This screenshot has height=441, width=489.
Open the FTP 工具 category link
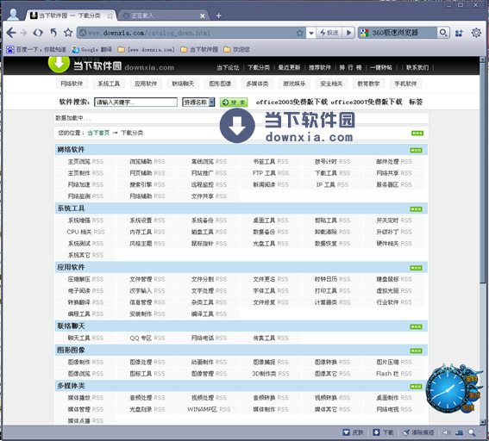264,173
